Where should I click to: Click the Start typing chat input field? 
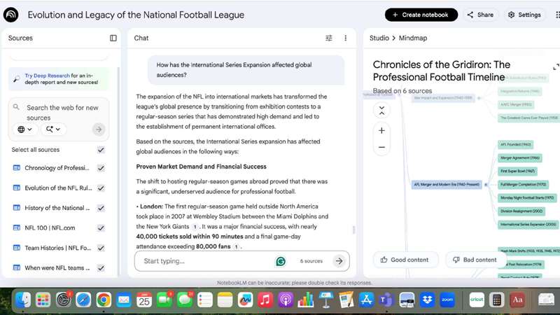[206, 261]
